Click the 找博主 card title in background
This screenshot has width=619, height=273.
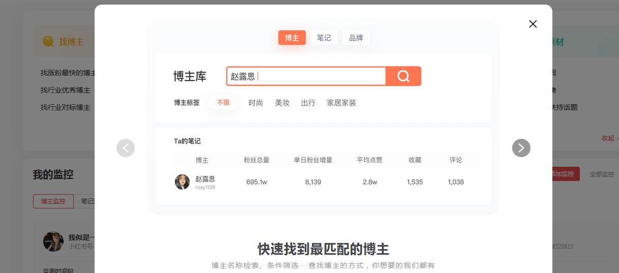click(x=71, y=42)
